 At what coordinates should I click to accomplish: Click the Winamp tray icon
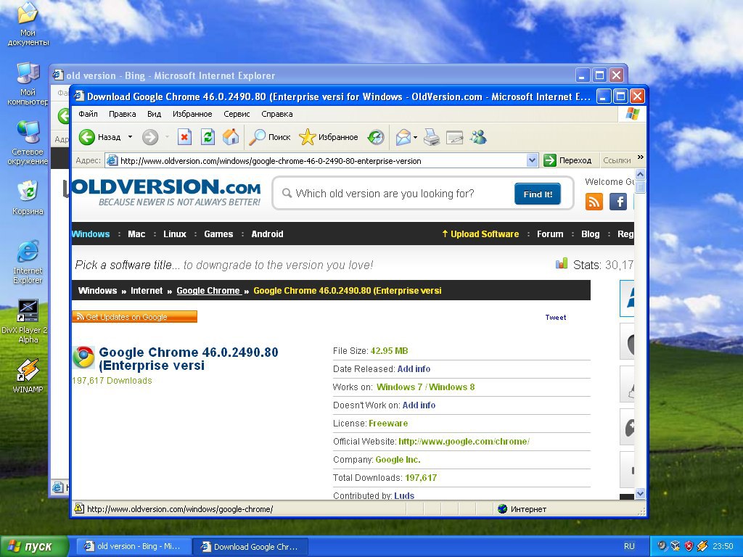702,546
